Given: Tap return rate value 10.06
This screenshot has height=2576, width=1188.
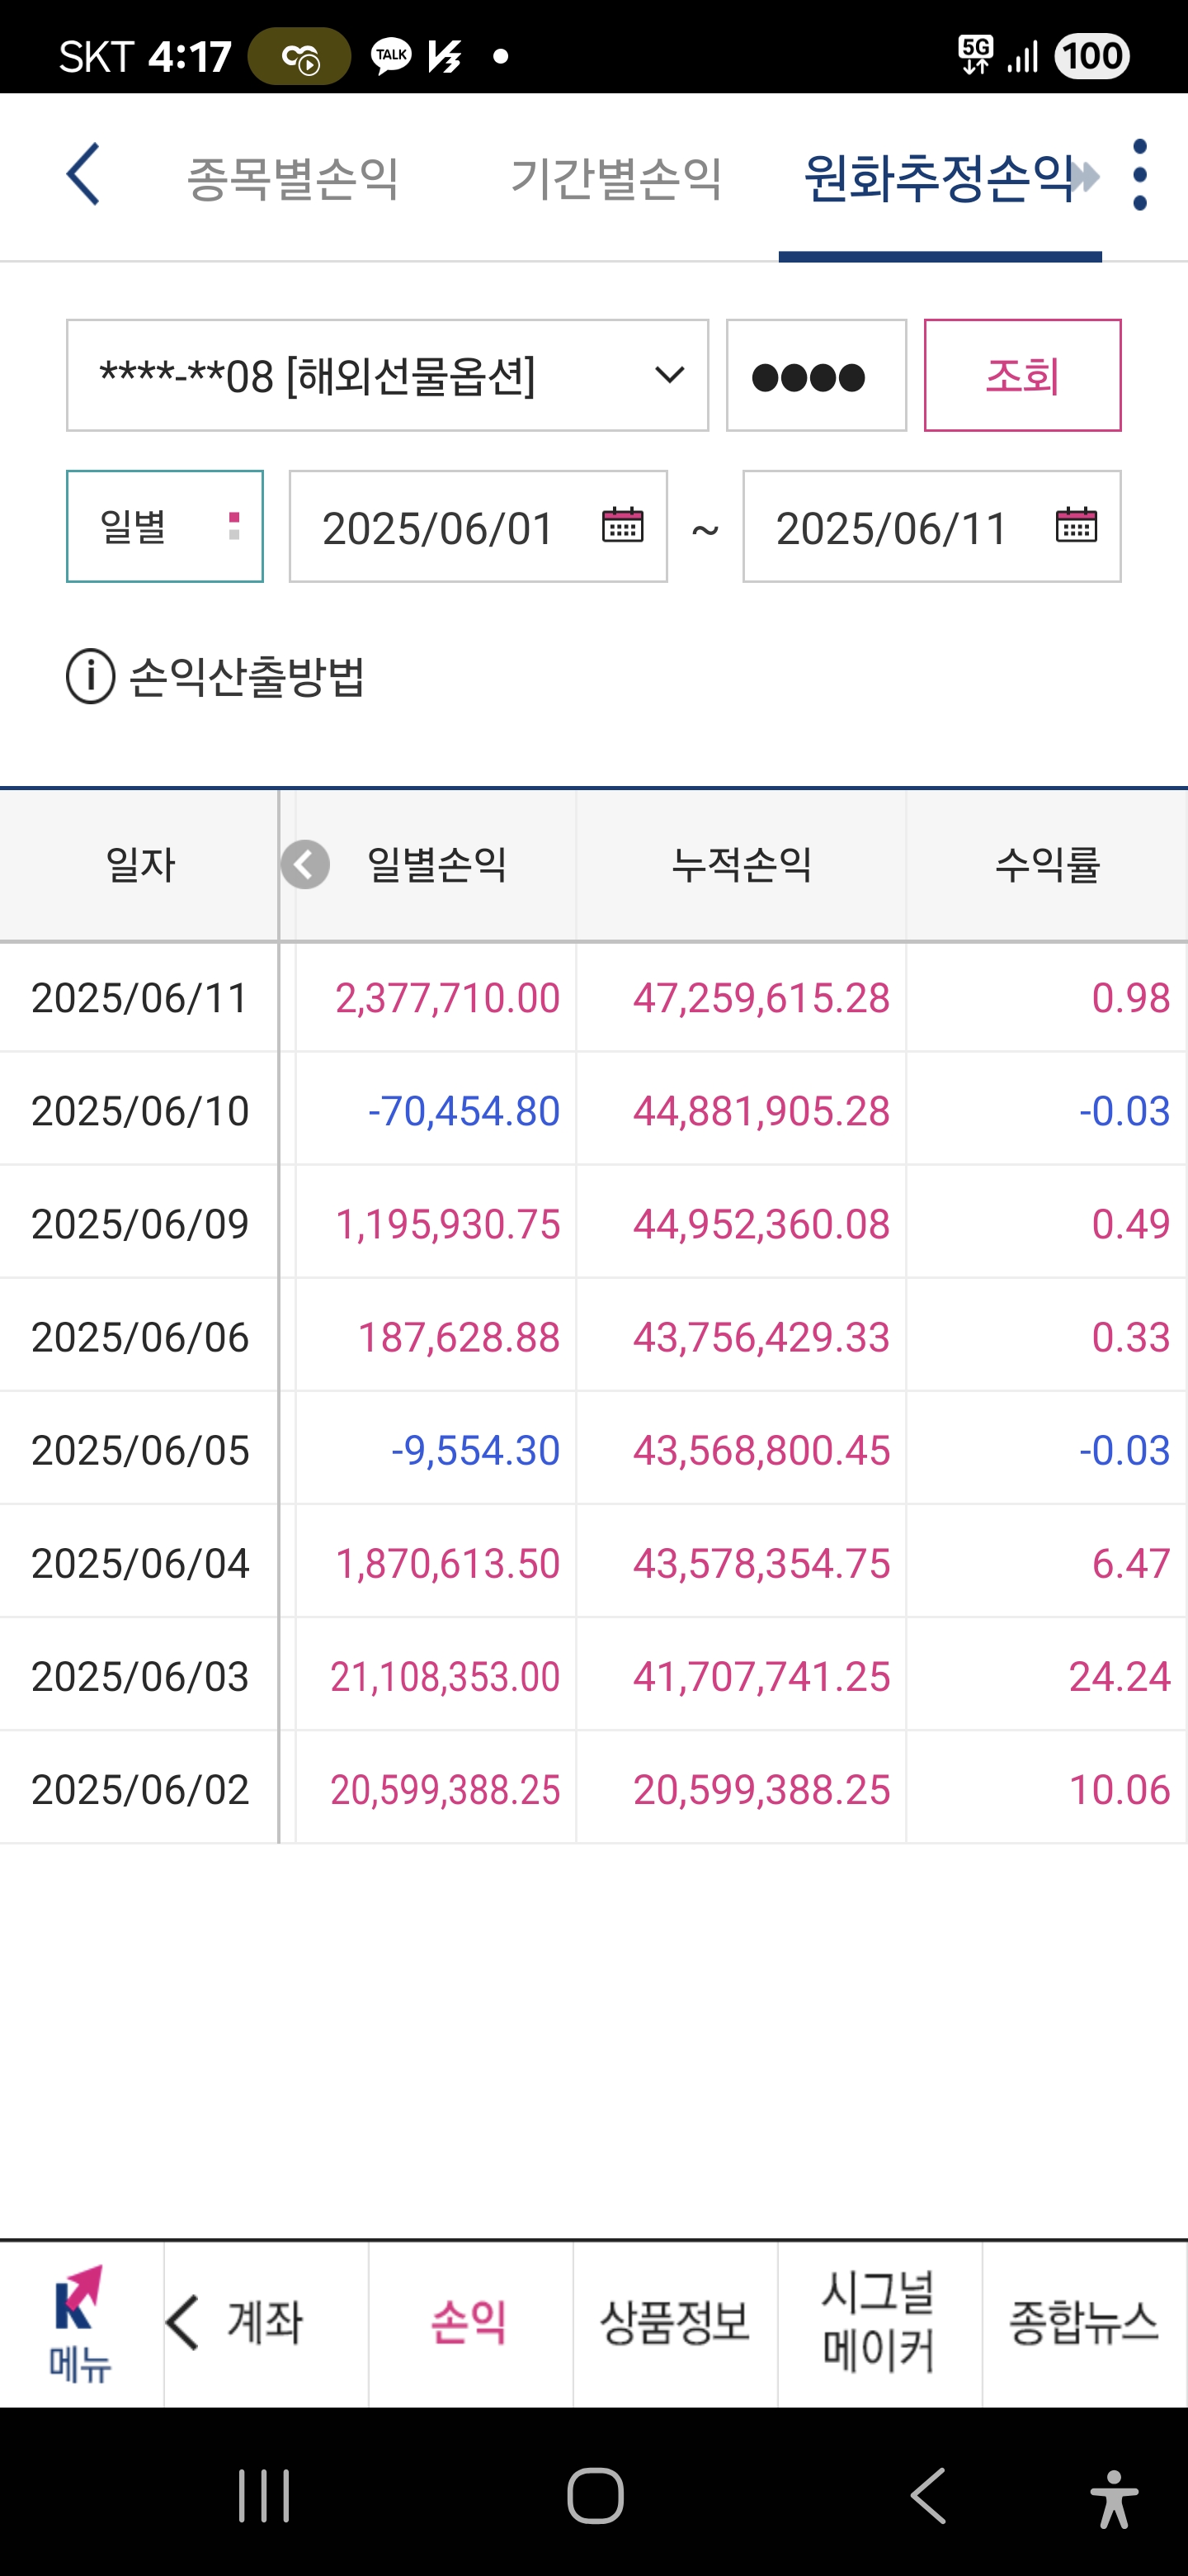Looking at the screenshot, I should click(1120, 1789).
